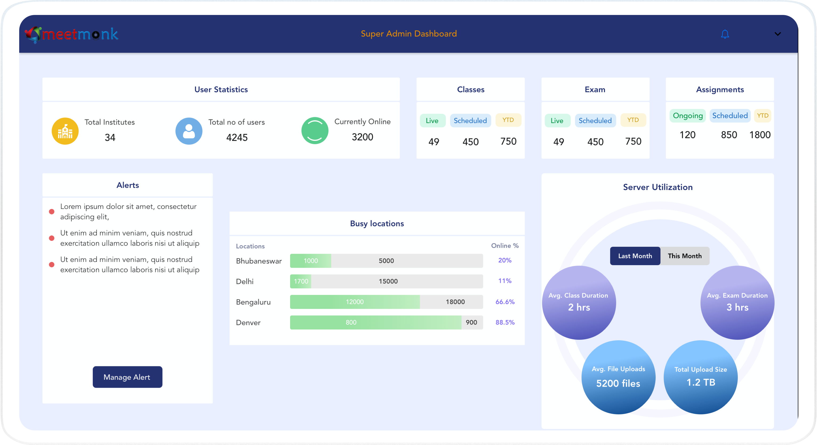817x445 pixels.
Task: Click the Manage Alert button
Action: [127, 377]
